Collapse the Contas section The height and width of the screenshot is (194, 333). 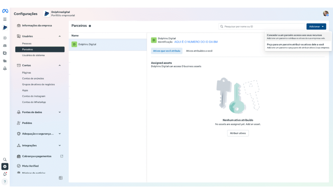[x=60, y=65]
